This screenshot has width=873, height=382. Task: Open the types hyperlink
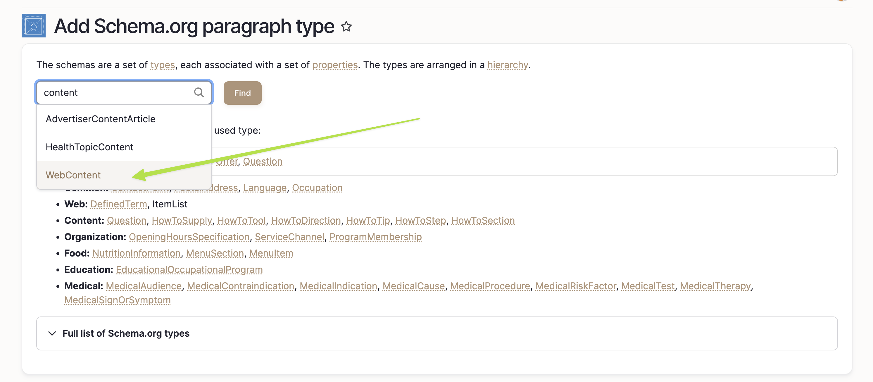click(163, 65)
